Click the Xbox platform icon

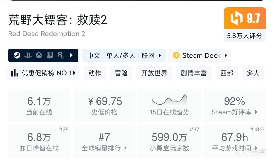click(x=39, y=55)
